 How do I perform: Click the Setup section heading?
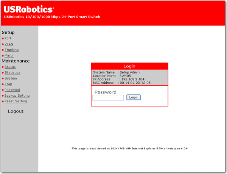(8, 33)
